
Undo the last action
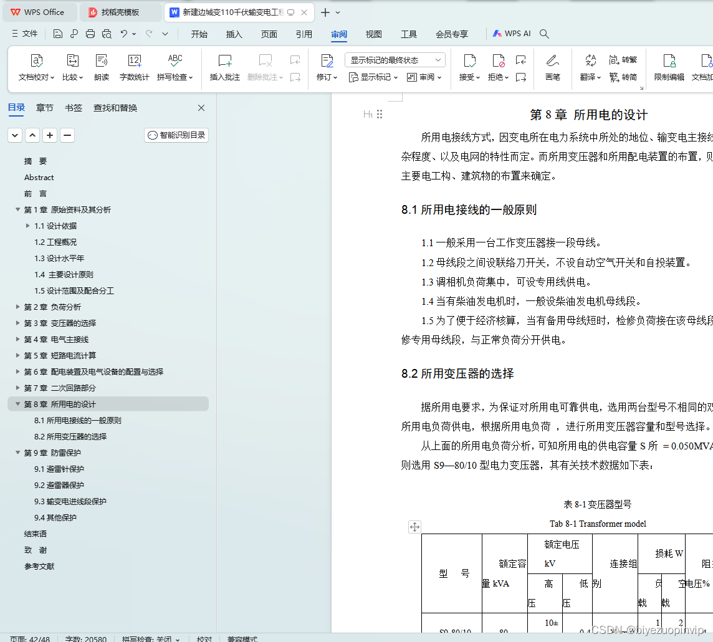coord(123,34)
